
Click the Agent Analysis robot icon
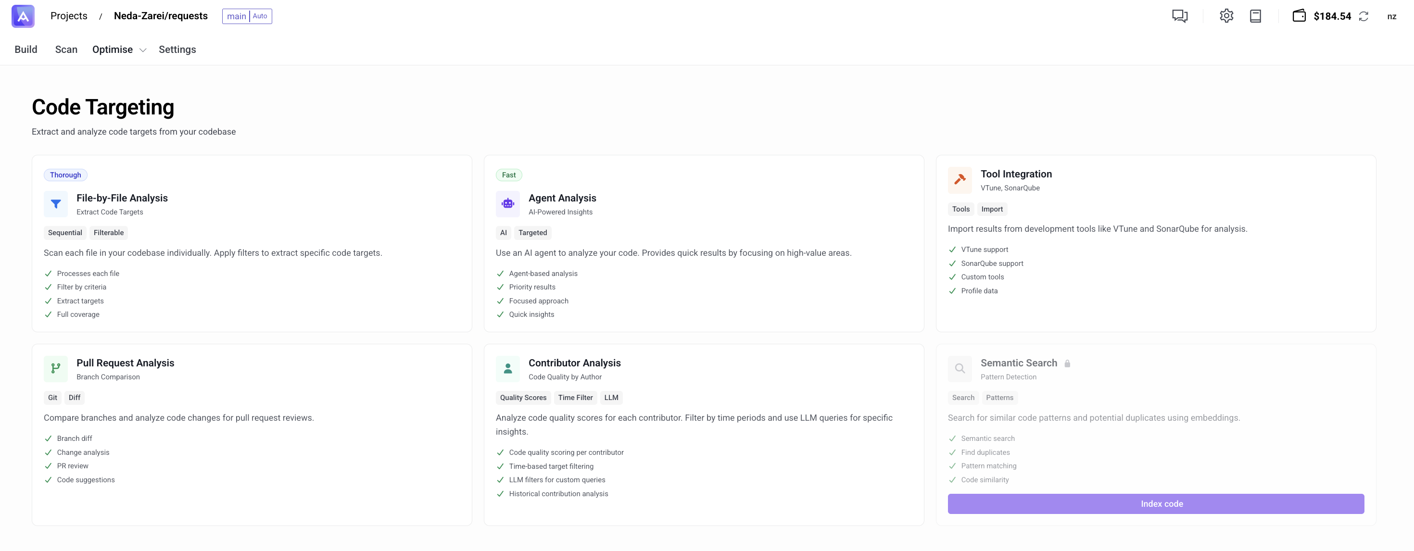coord(508,204)
